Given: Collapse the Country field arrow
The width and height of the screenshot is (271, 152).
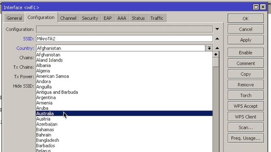Looking at the screenshot, I should (x=217, y=48).
